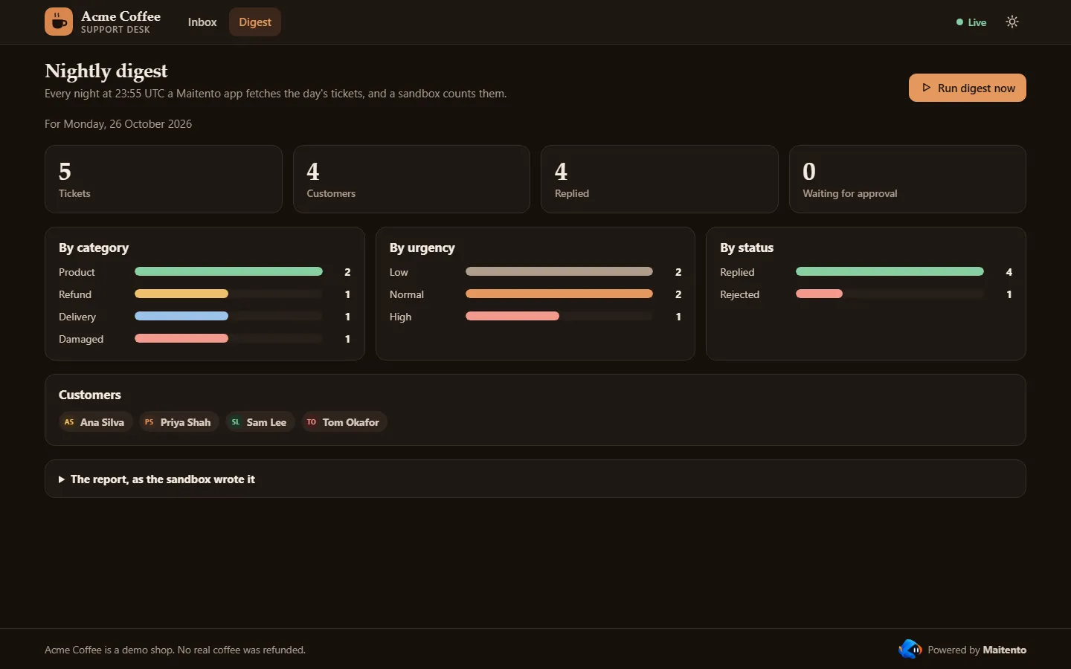Click the High urgency red bar
The height and width of the screenshot is (669, 1071).
click(x=512, y=316)
